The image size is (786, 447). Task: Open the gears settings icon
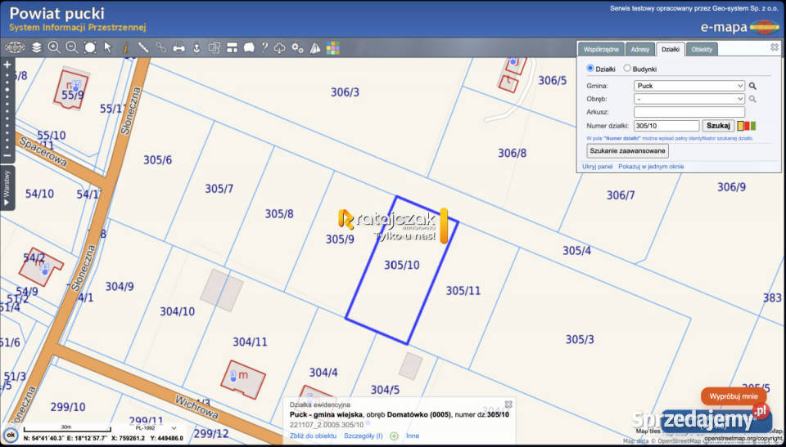pyautogui.click(x=298, y=48)
